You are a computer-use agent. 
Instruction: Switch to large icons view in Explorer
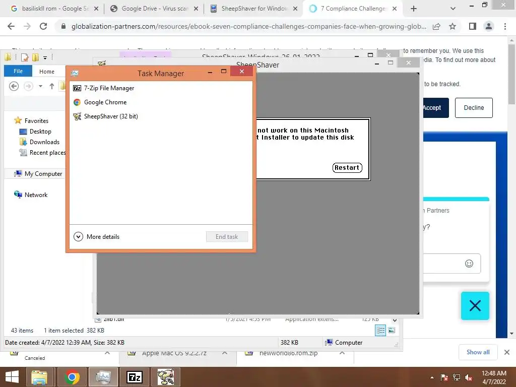[x=392, y=331]
